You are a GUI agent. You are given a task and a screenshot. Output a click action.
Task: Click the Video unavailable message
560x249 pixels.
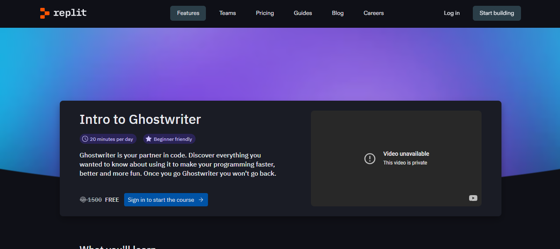point(406,154)
